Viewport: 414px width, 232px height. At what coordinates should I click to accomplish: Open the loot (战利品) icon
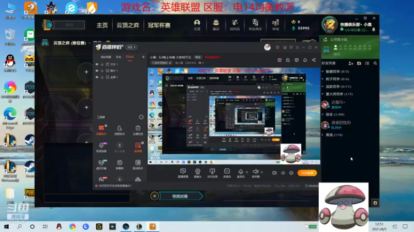pyautogui.click(x=235, y=25)
